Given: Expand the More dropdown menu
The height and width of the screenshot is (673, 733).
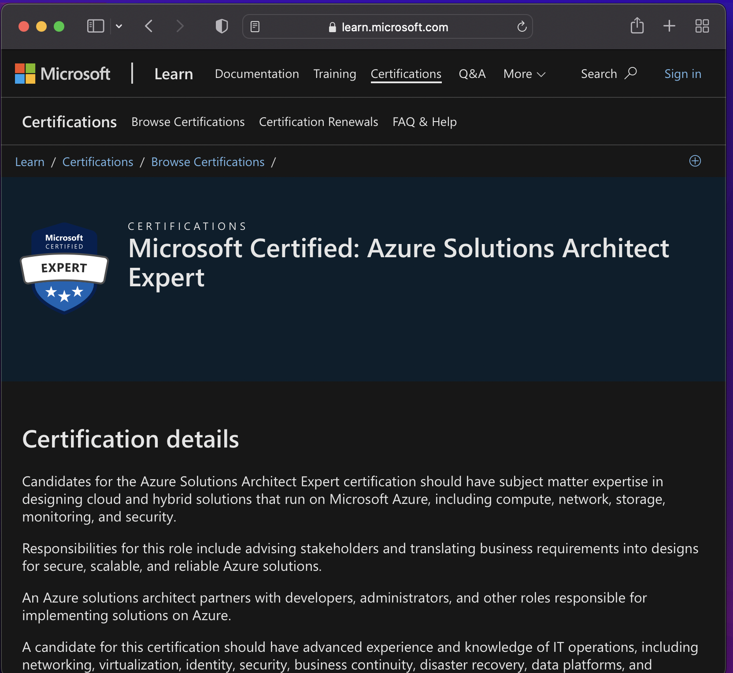Looking at the screenshot, I should pos(524,74).
